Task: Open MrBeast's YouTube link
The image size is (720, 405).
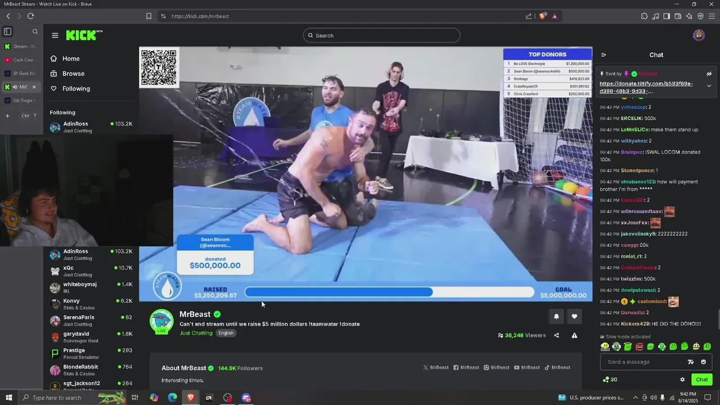Action: point(527,367)
